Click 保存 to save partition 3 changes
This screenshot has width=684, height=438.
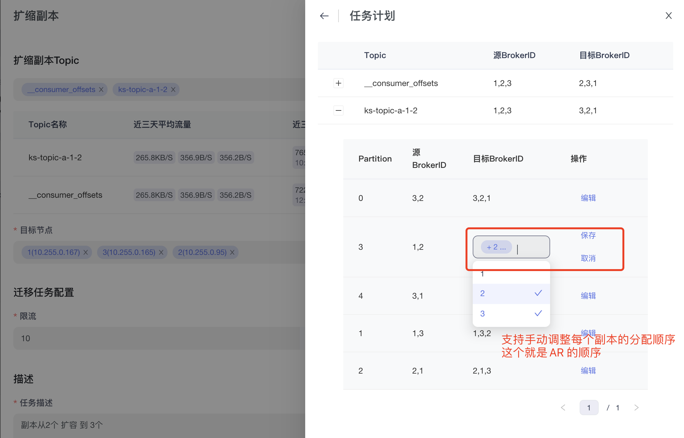coord(588,235)
